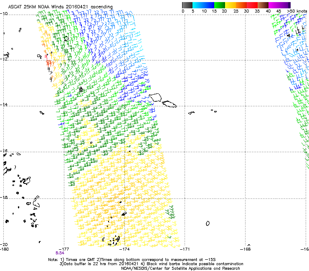Screen dimensions: 309x271
Task: Click the '-18' latitude axis label
Action: tap(4, 197)
